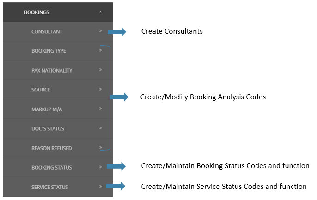Screen dimensions: 317x200
Task: Click double-arrow icon beside CONSULTANT
Action: click(100, 30)
